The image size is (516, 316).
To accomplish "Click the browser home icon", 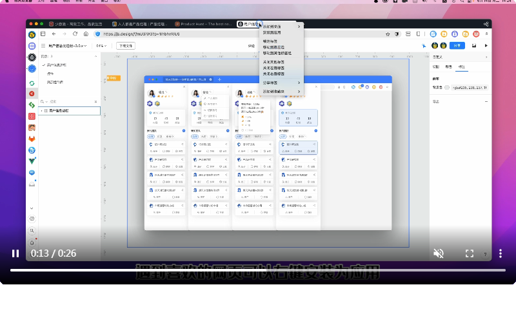I will (85, 34).
